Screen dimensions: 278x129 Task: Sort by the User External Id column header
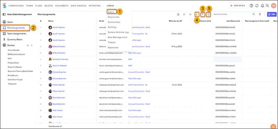[x=233, y=21]
